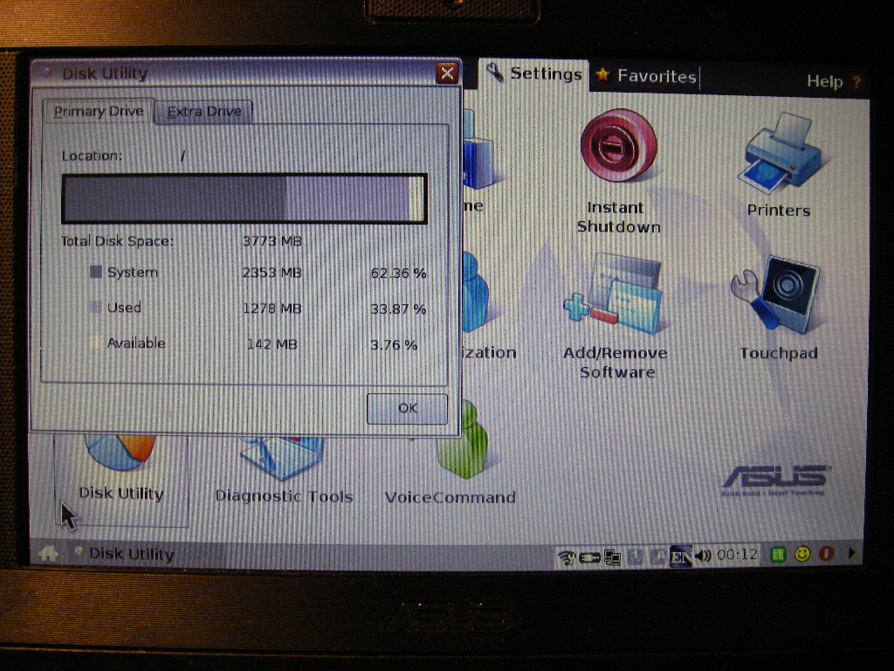Open the Settings tab
Screen dimensions: 894x671
(x=534, y=73)
